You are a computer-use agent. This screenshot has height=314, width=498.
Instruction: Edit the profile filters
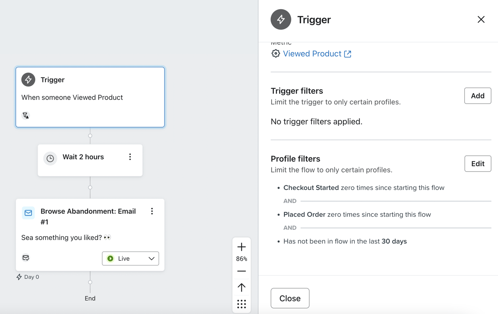tap(478, 164)
